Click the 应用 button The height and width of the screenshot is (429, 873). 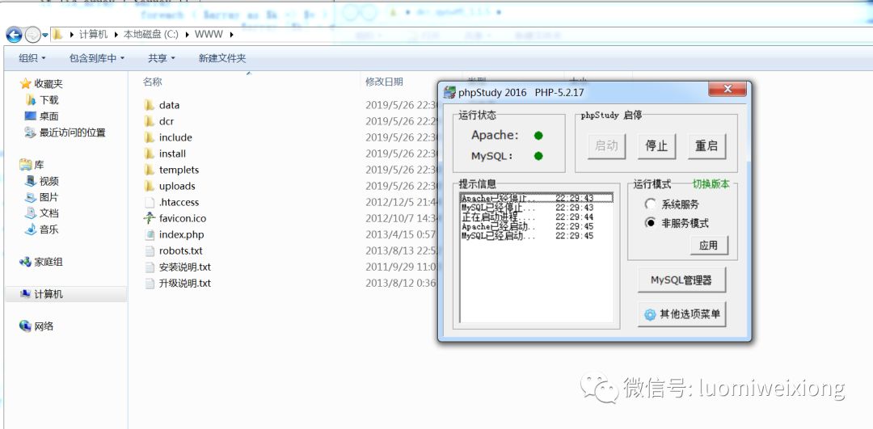[x=709, y=245]
